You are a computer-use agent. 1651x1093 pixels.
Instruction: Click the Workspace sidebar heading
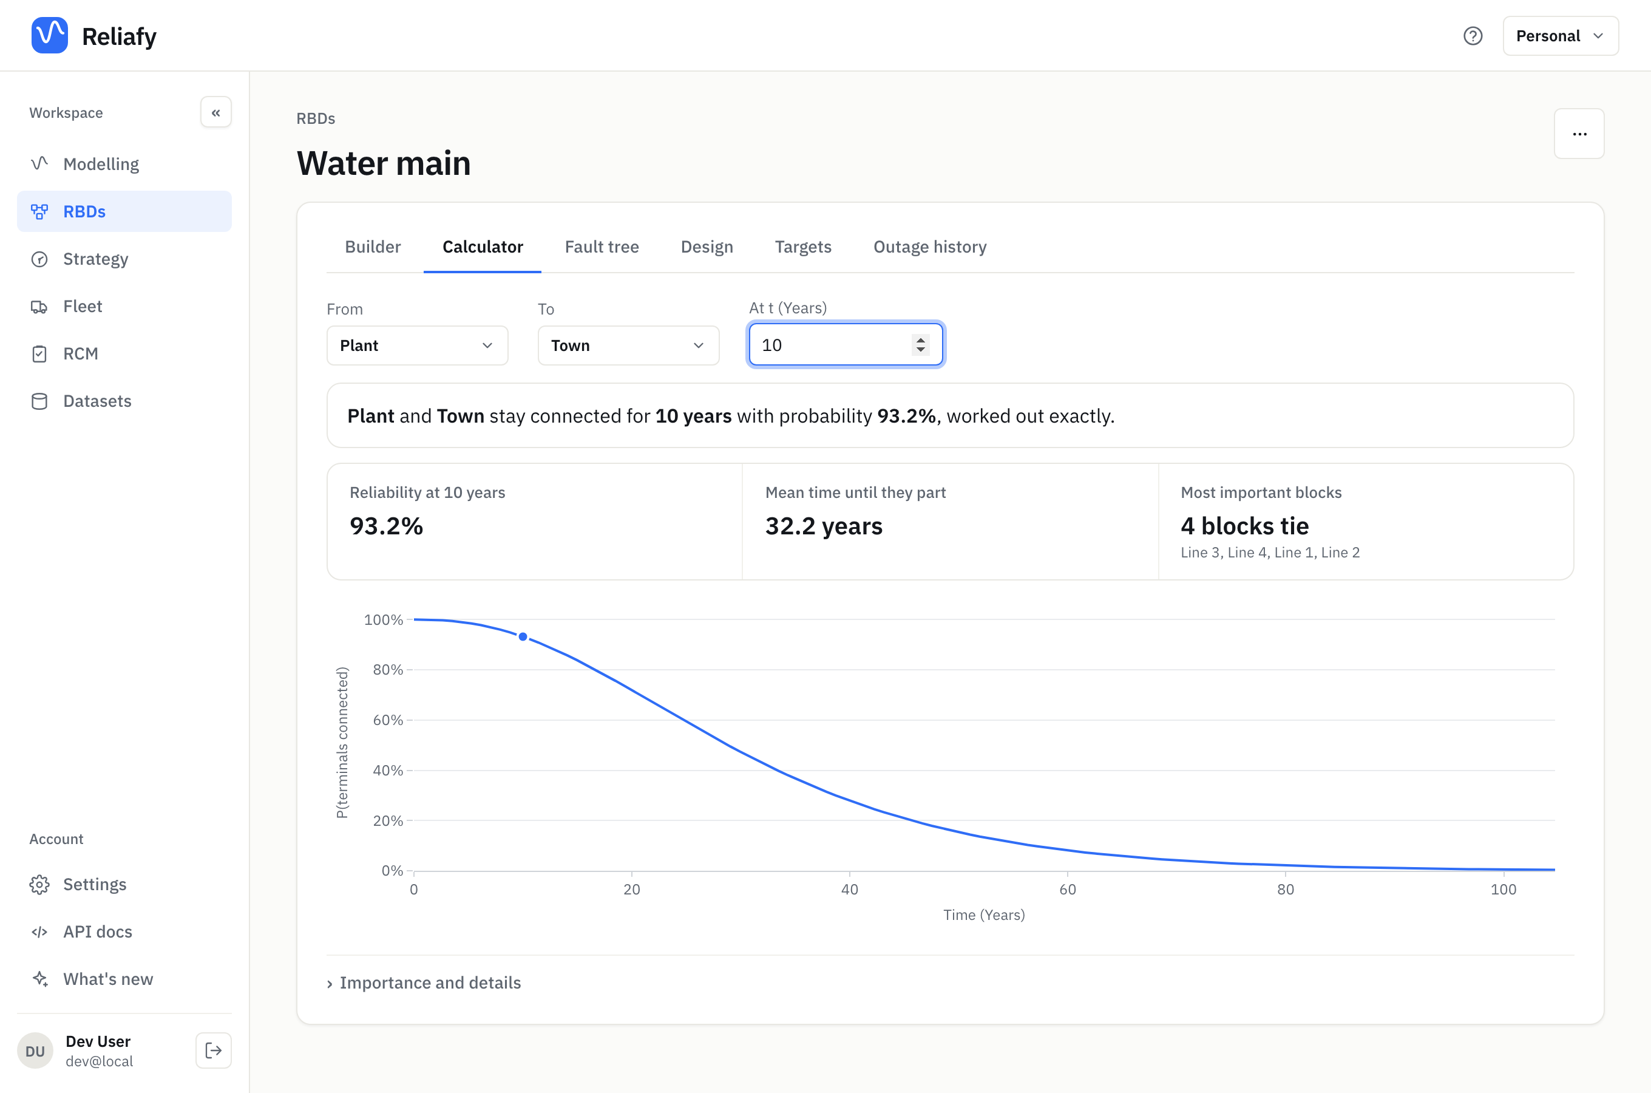[x=66, y=113]
